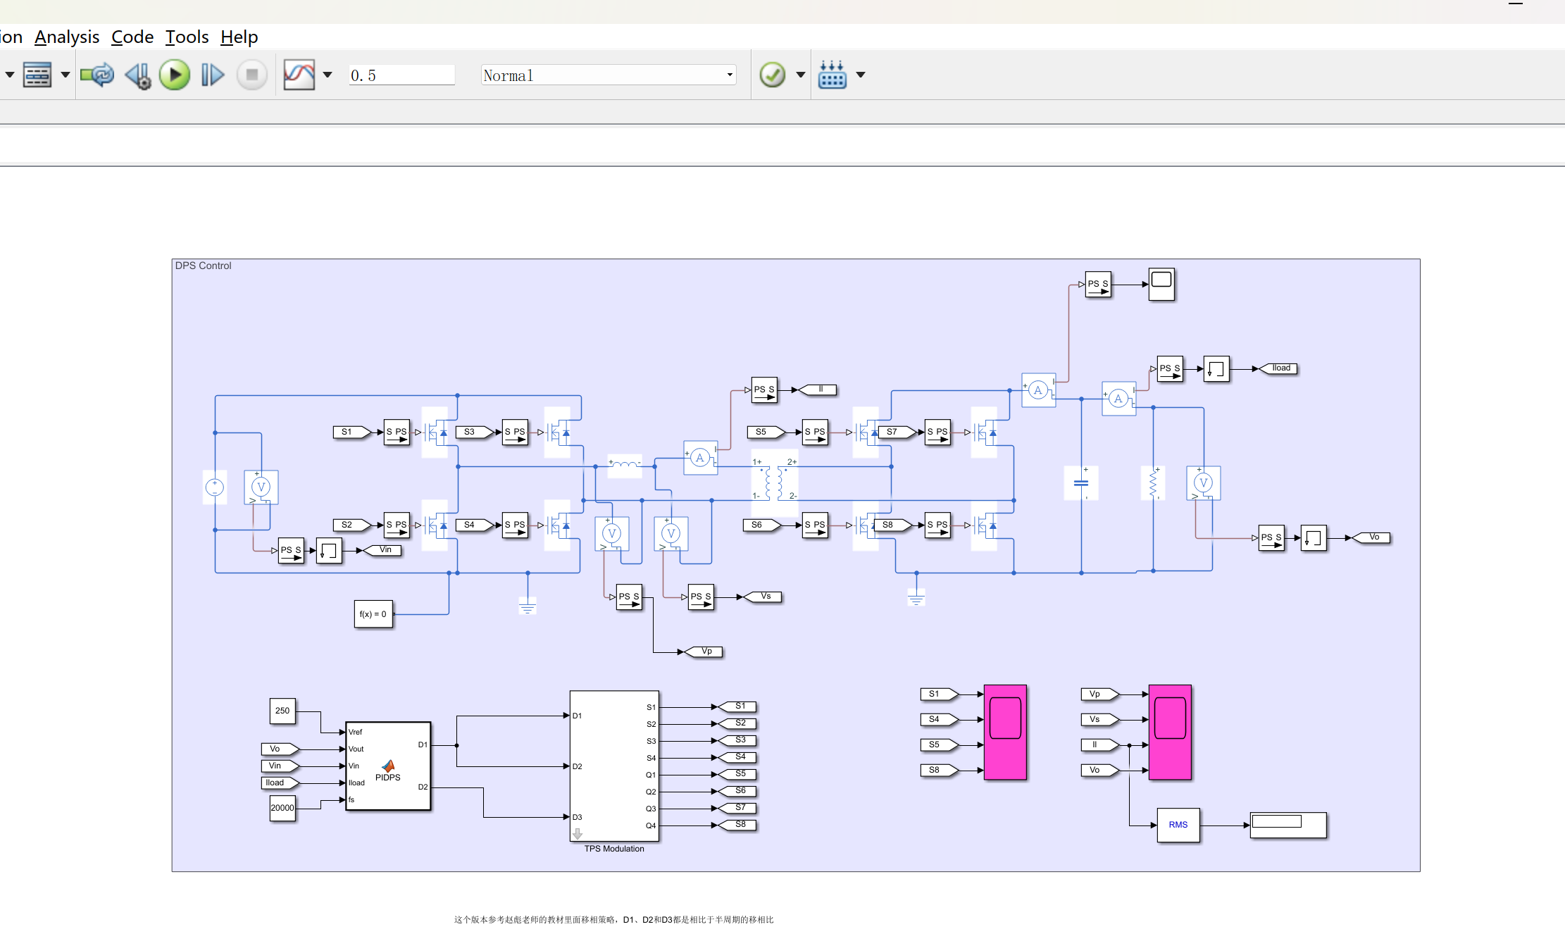Click the Step Forward button

[x=212, y=75]
